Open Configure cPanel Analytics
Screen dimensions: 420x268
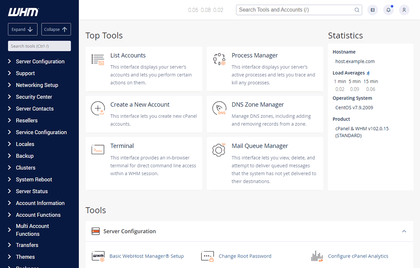point(358,256)
